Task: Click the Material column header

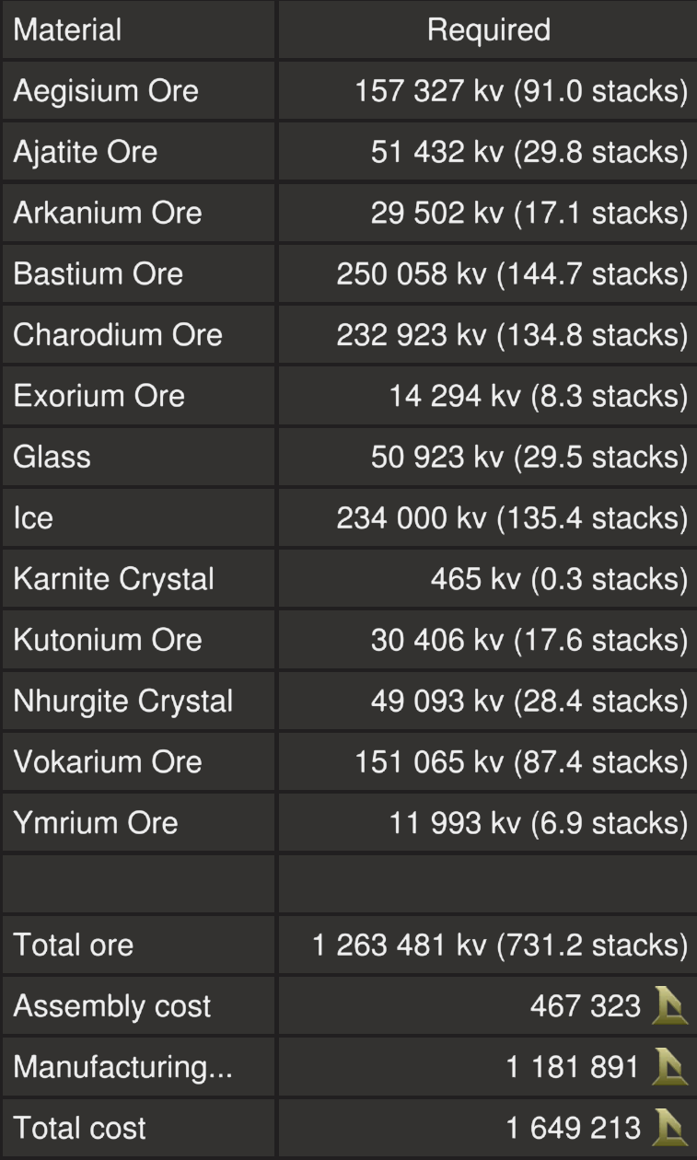Action: pos(67,30)
